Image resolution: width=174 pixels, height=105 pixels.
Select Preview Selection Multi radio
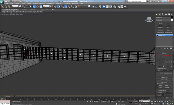tap(168, 70)
